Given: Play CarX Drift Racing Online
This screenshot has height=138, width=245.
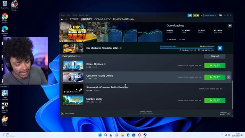Looking at the screenshot, I should click(x=215, y=77).
